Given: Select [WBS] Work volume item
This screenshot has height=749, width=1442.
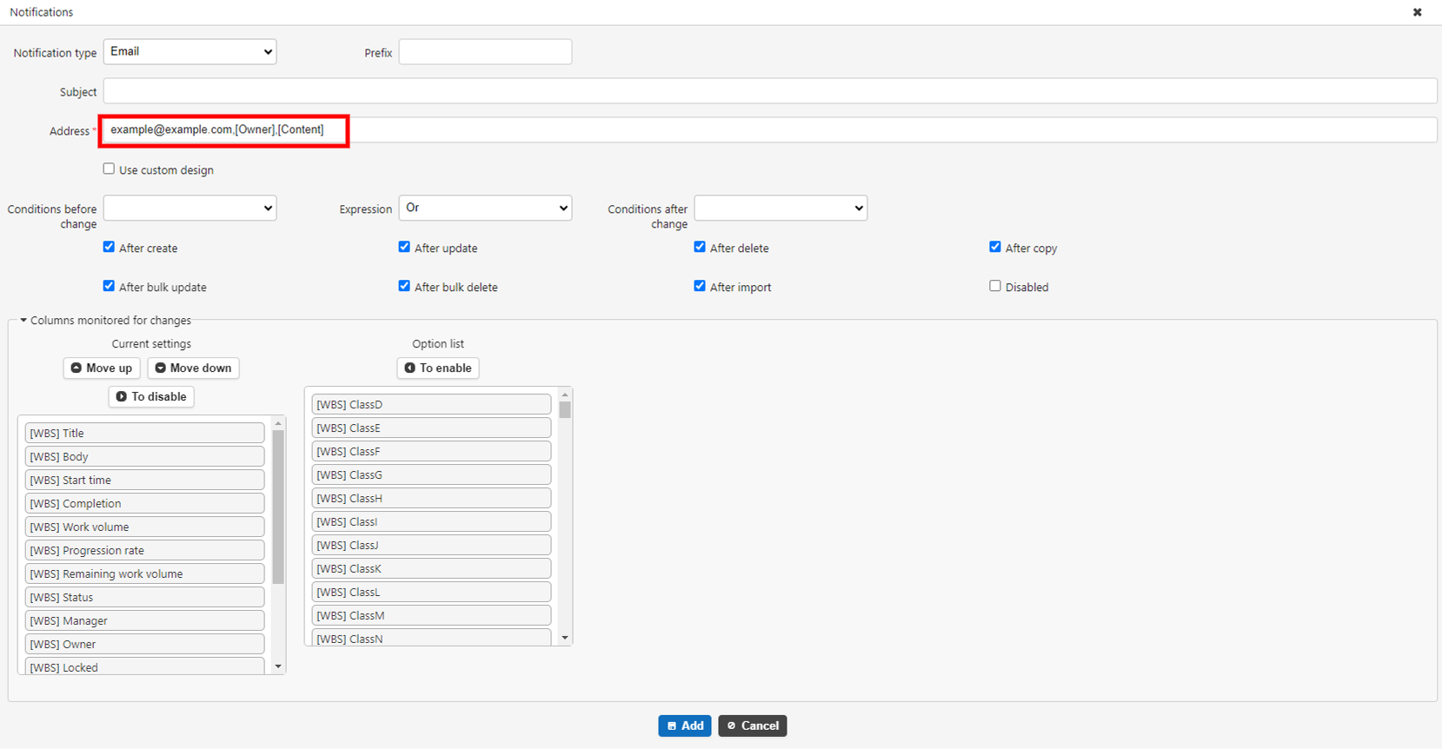Looking at the screenshot, I should pos(144,527).
